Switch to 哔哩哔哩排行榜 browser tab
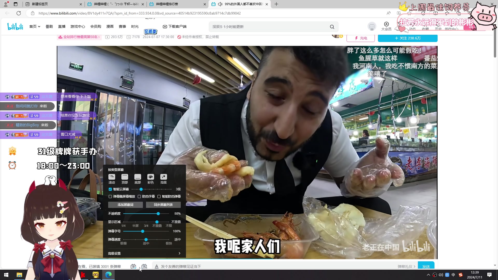The image size is (498, 280). (178, 4)
